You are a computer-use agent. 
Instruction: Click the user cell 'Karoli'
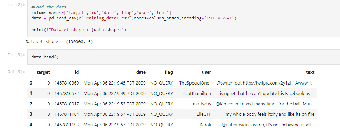205,125
